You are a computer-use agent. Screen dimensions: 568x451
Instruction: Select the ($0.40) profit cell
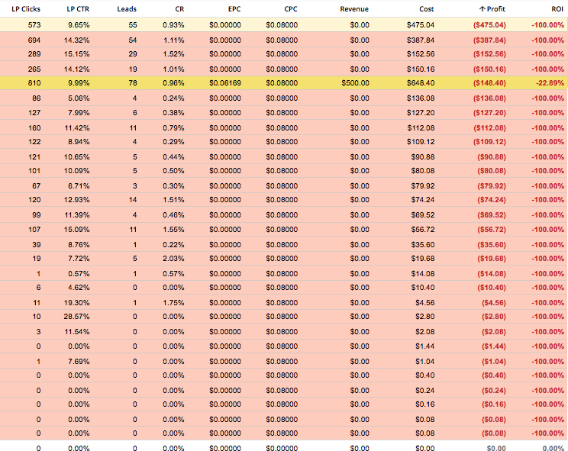pos(494,375)
